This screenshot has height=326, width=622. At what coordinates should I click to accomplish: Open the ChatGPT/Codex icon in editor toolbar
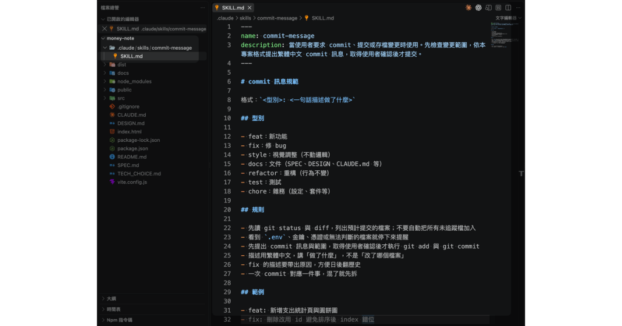tap(479, 7)
